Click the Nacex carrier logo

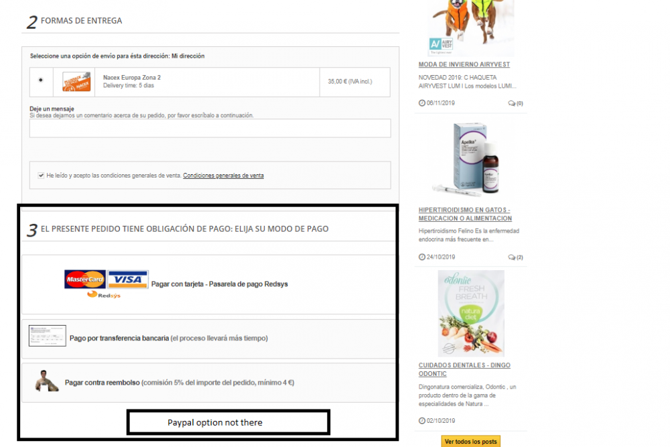76,82
